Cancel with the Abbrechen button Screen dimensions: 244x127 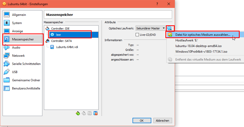click(x=163, y=121)
